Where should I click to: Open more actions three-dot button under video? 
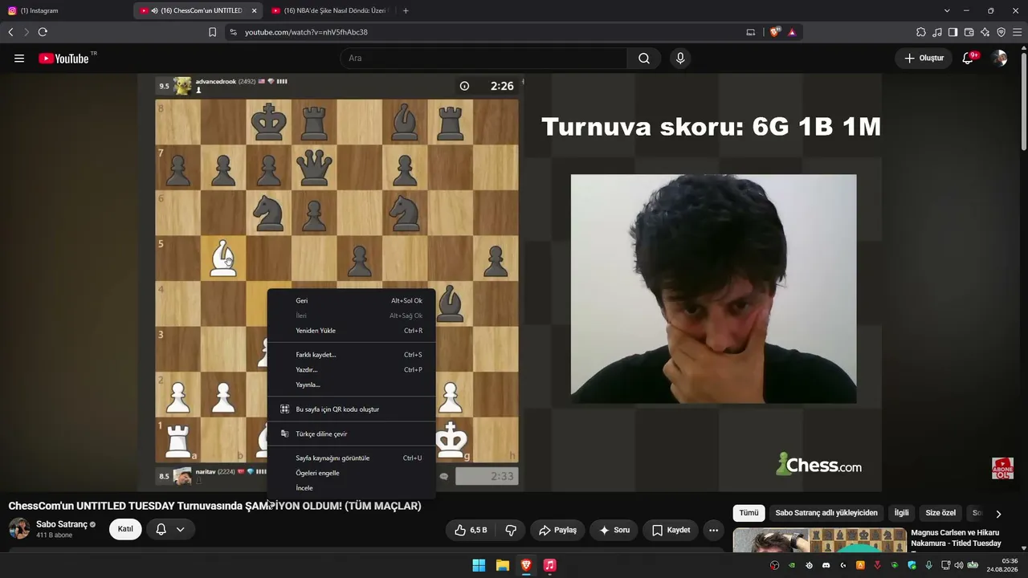pos(713,530)
